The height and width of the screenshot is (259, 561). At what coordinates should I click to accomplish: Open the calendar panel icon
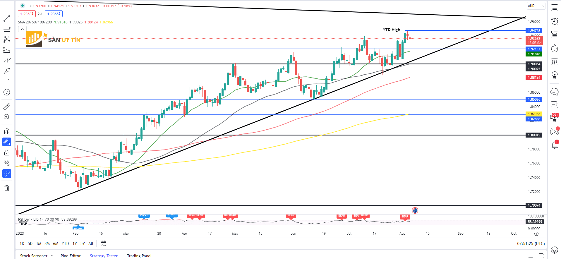pos(555,61)
